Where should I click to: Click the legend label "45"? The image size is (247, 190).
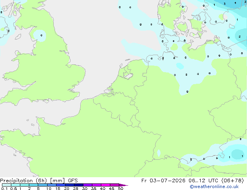(x=111, y=188)
